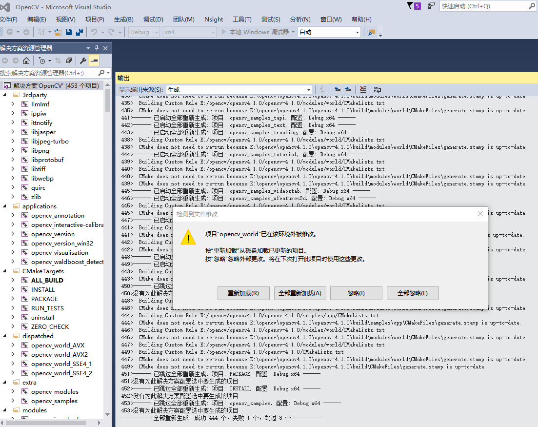Collapse the 3rdparty folder
The height and width of the screenshot is (427, 538).
coord(4,95)
